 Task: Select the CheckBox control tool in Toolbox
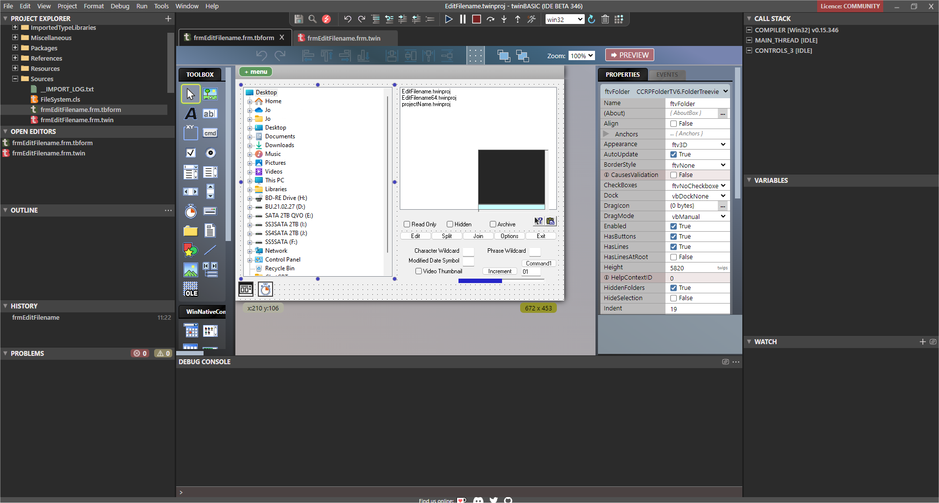pos(190,153)
